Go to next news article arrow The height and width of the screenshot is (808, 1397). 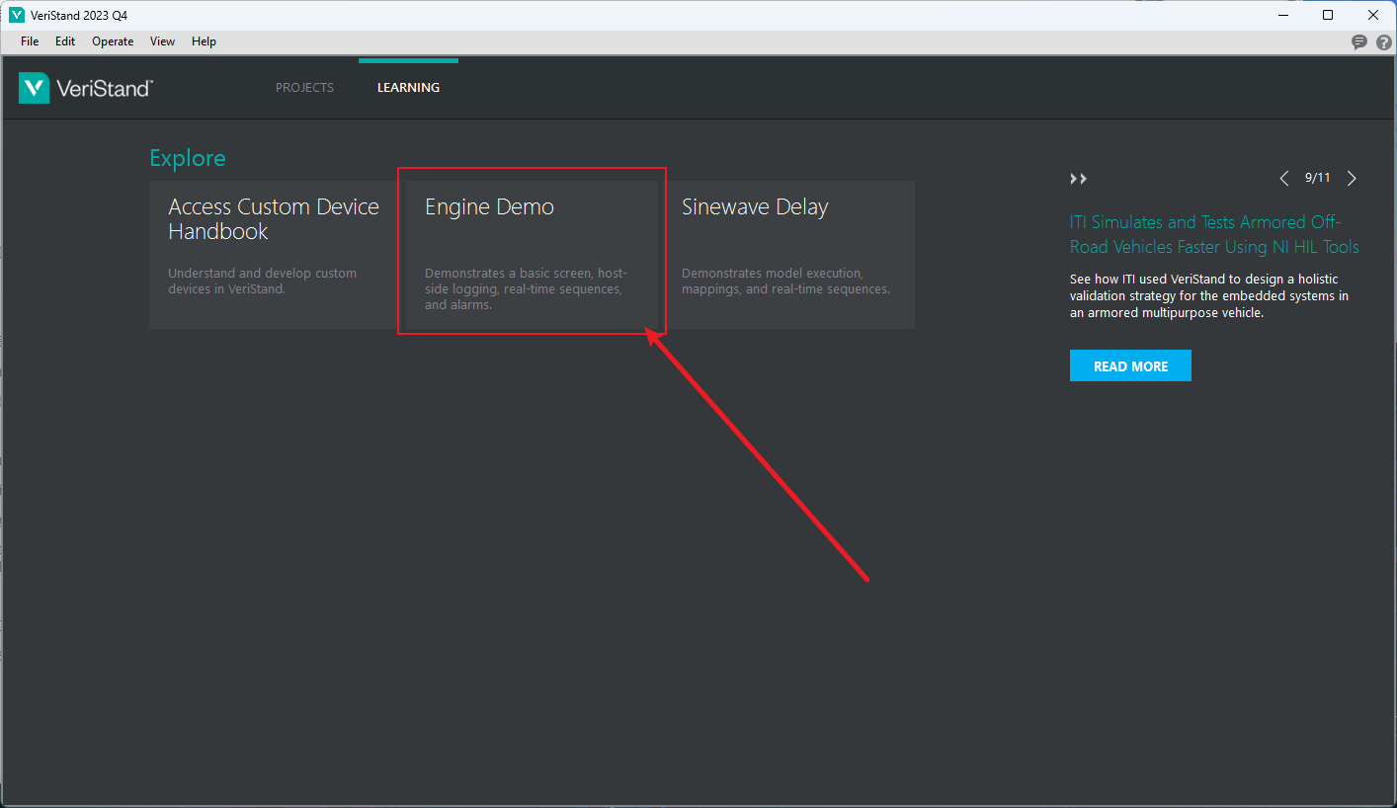click(x=1352, y=179)
